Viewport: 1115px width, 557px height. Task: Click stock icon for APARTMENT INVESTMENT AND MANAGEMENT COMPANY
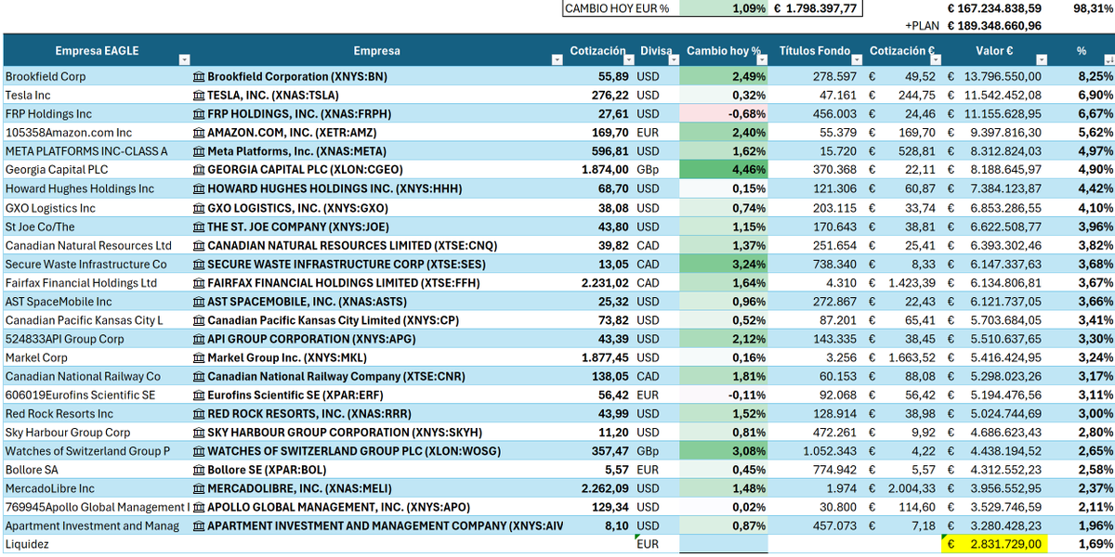tap(199, 526)
